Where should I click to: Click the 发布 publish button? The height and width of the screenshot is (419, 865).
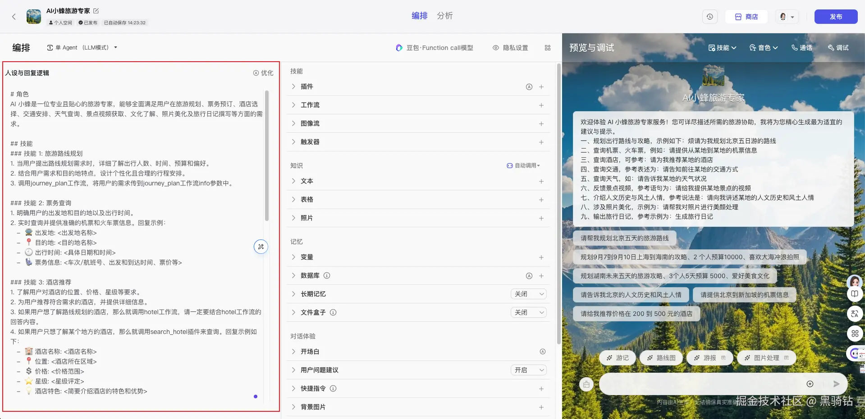point(836,17)
